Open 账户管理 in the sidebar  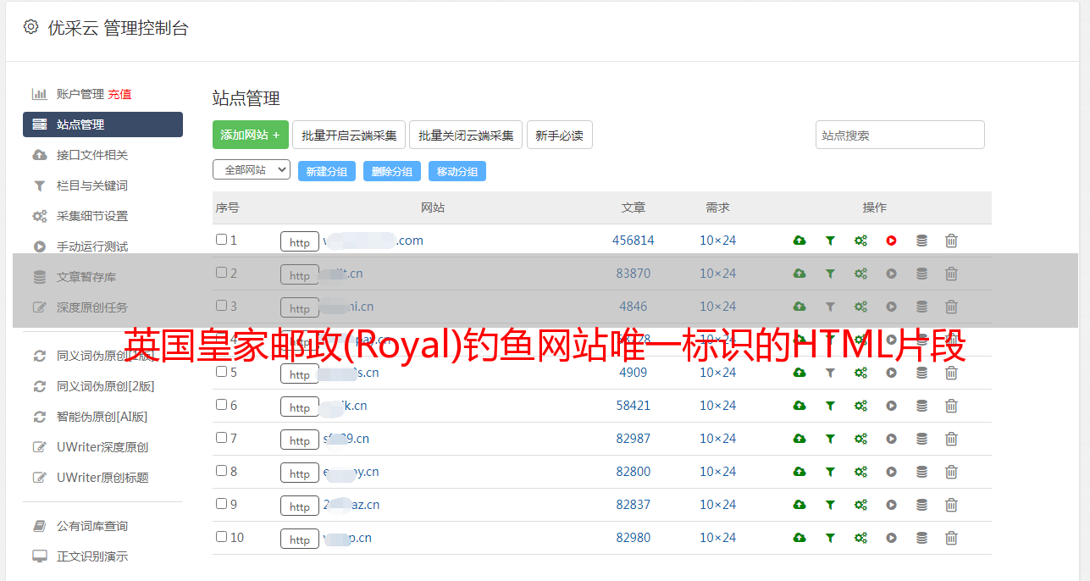[x=80, y=94]
